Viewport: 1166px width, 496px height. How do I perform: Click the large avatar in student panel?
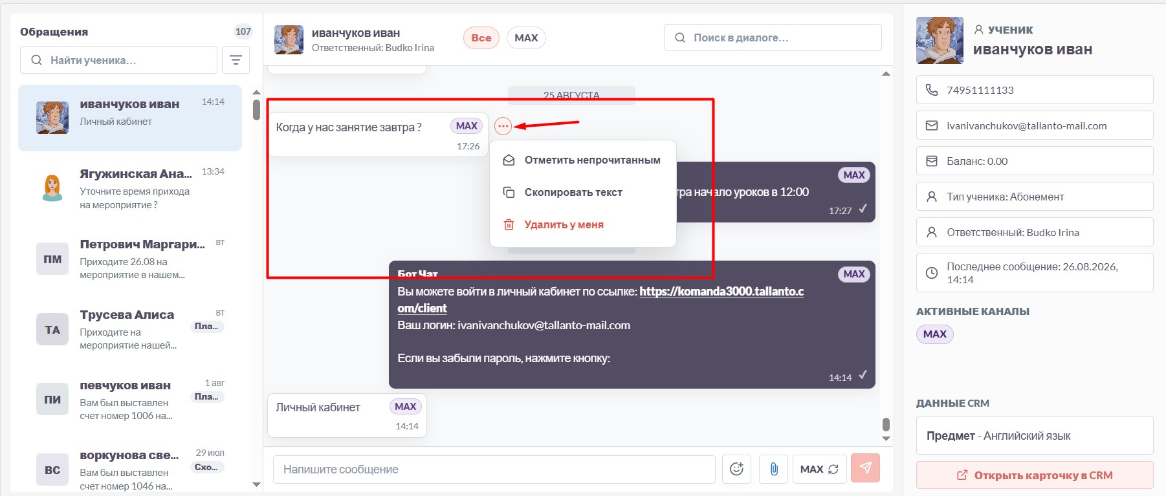940,40
